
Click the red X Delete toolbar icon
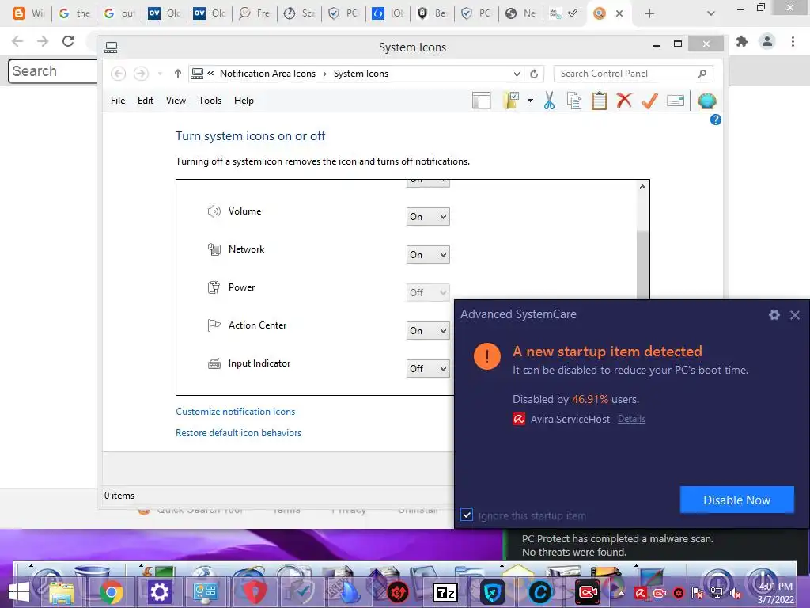point(624,101)
